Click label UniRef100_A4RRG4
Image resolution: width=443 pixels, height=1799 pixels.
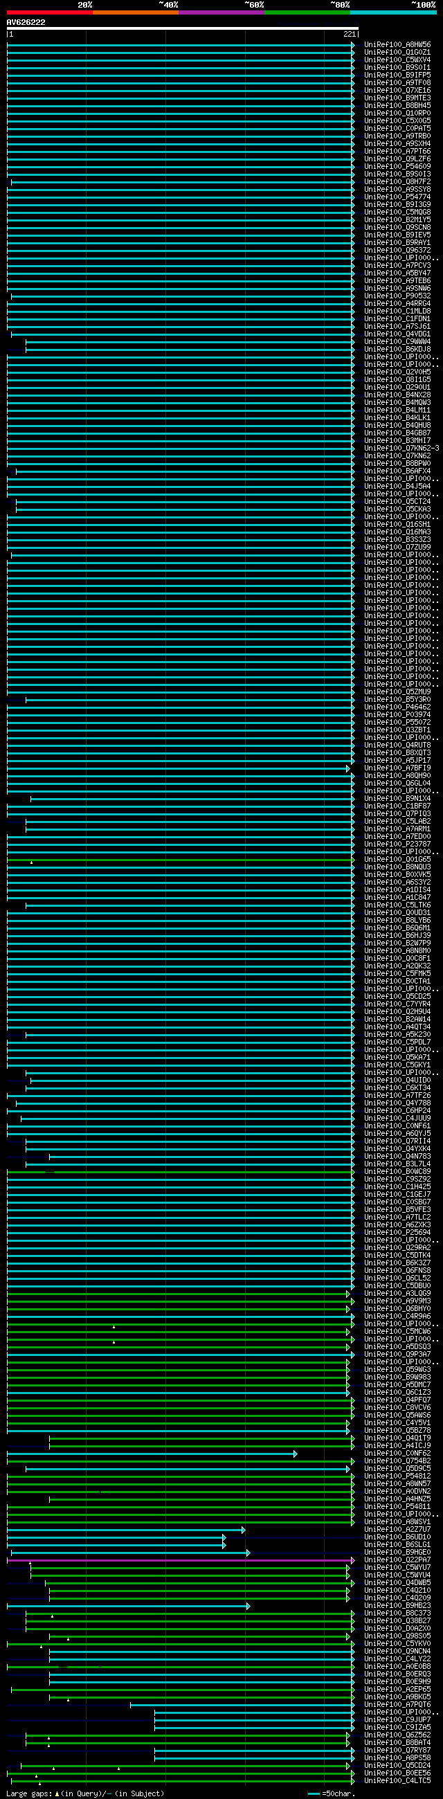click(397, 304)
